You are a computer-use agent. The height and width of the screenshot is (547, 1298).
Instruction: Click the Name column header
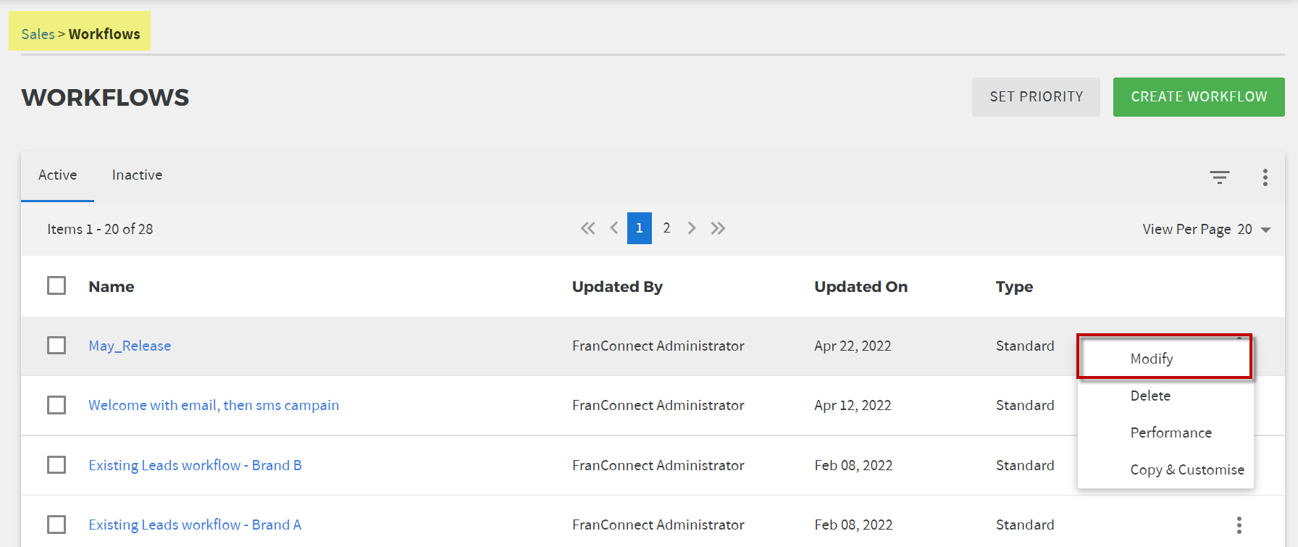(x=112, y=286)
